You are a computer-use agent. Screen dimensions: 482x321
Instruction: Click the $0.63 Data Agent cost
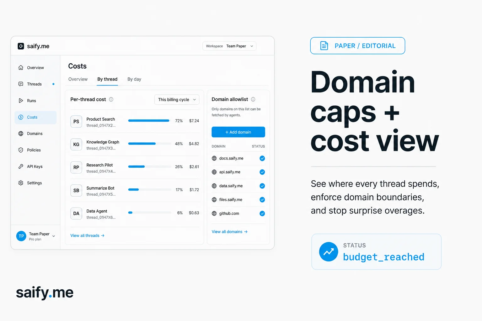tap(194, 213)
